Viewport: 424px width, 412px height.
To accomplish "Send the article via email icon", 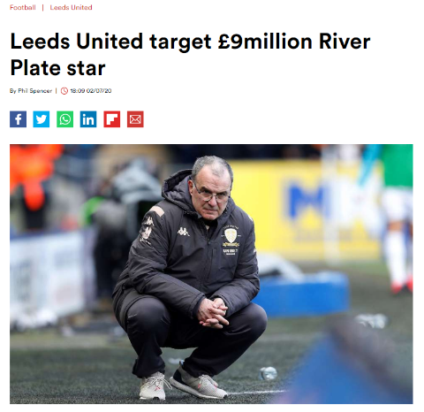I will [135, 119].
